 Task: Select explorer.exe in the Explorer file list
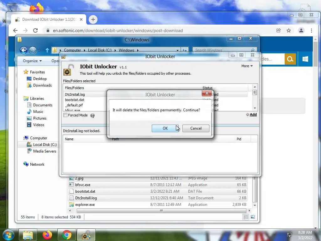click(x=85, y=205)
